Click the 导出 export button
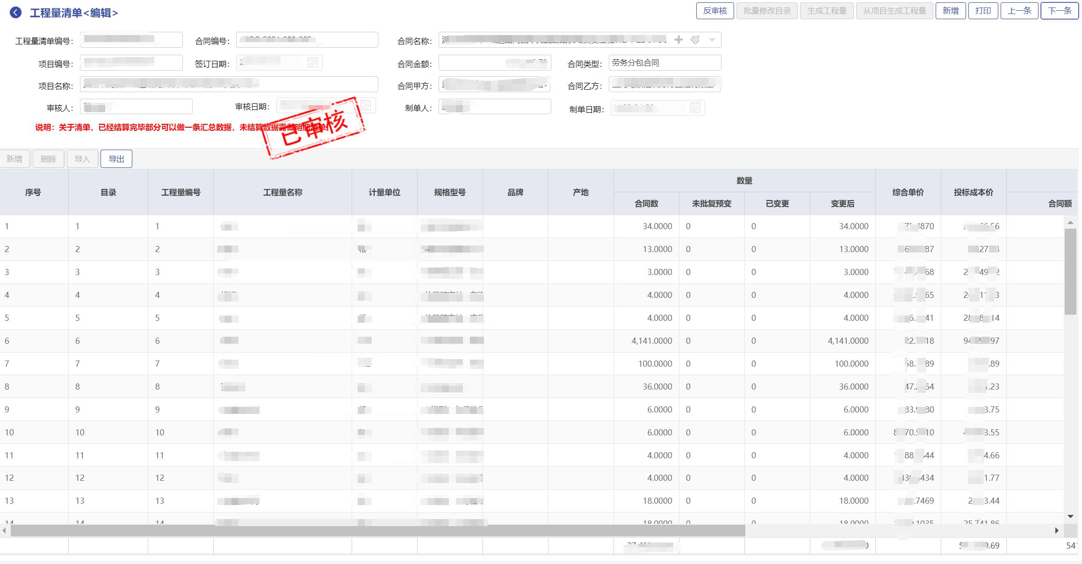Screen dimensions: 1082x564 coord(116,159)
